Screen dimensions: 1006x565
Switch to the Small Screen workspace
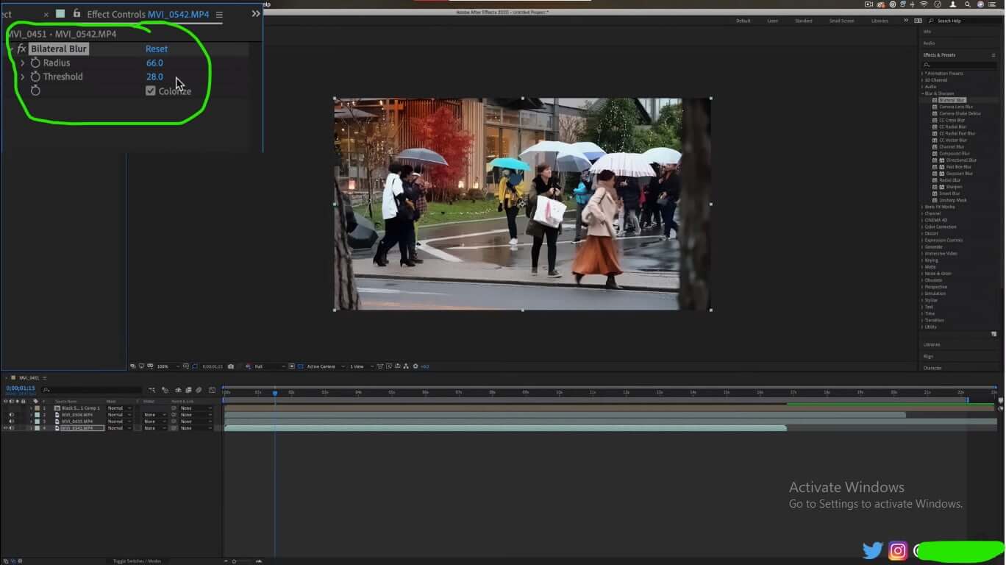[842, 21]
